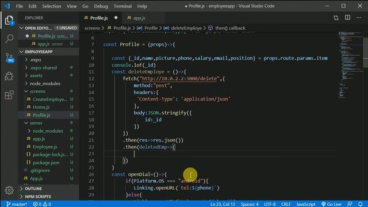
Task: Switch to the app.js editor tab
Action: point(143,18)
